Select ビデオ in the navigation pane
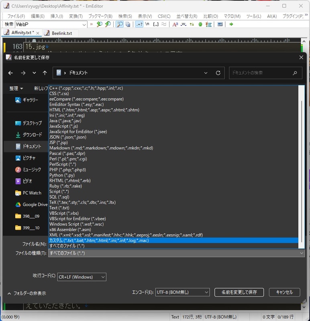Screen dimensions: 310x321 24,181
